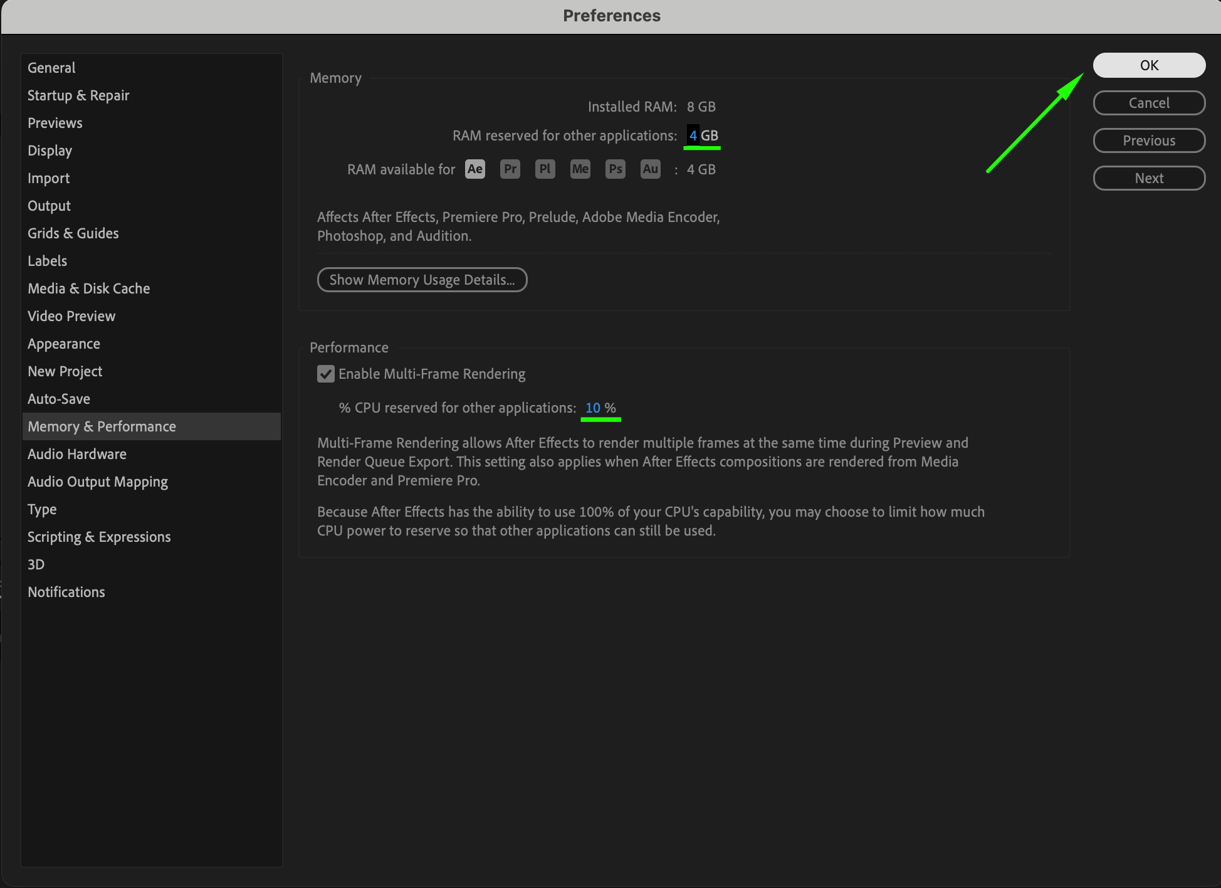This screenshot has width=1221, height=888.
Task: Select the General preferences category
Action: click(x=51, y=68)
